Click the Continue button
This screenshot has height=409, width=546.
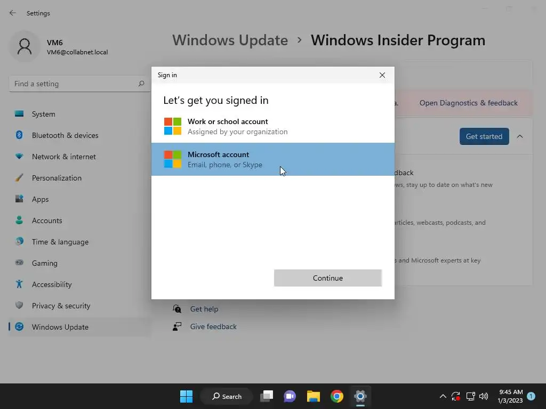328,278
